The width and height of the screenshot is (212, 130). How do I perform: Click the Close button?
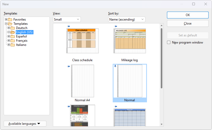[188, 23]
